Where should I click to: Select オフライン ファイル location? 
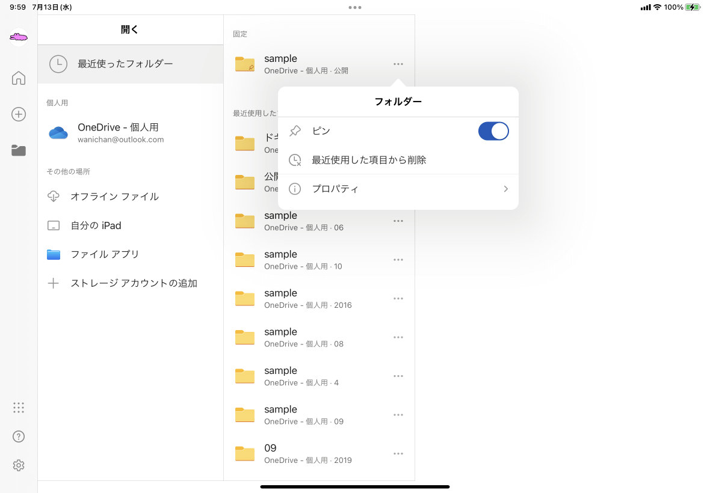click(114, 197)
